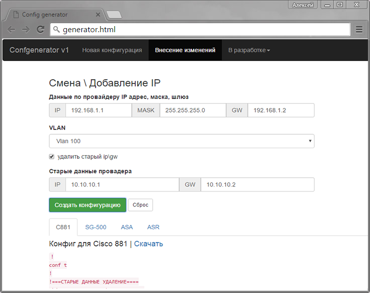Minimize the browser window
Viewport: 370px width, 293px height.
[x=327, y=5]
